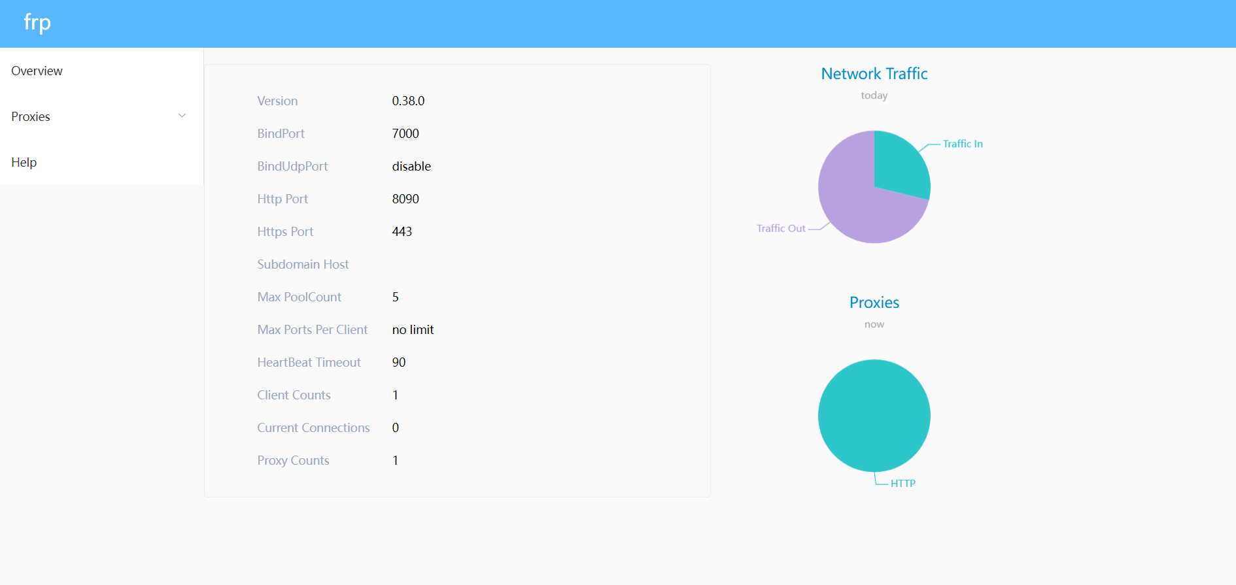This screenshot has width=1236, height=585.
Task: Click the BindUdpPort label
Action: pos(292,166)
